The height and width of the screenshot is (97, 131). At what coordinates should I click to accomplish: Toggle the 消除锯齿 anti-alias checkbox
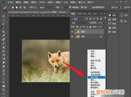pos(70,7)
